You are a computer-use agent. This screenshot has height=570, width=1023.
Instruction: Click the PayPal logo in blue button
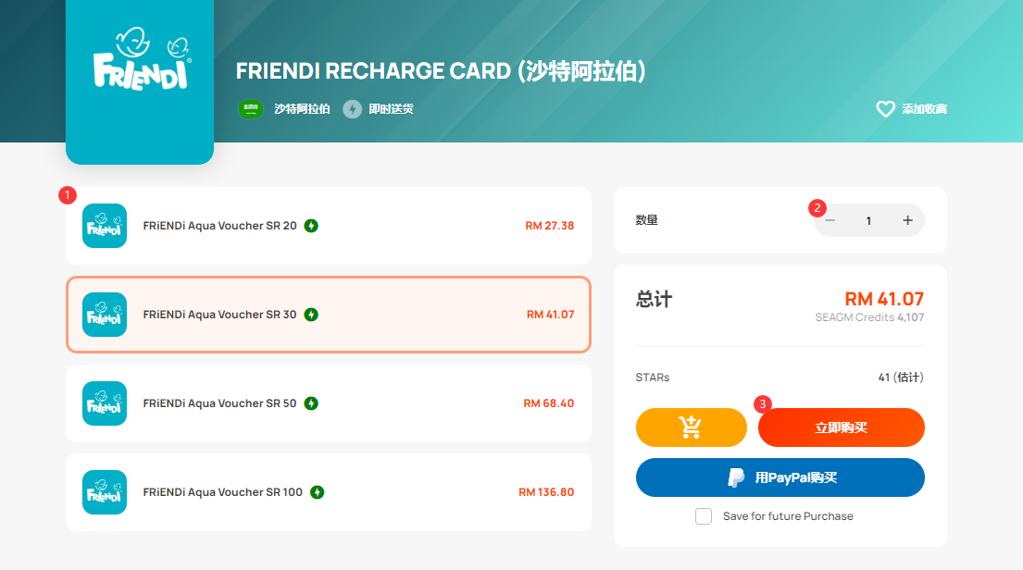pos(736,477)
